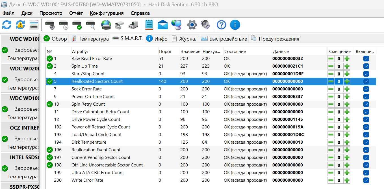Click the loudspeaker sound icon in toolbar
384x189 pixels.
[x=205, y=25]
